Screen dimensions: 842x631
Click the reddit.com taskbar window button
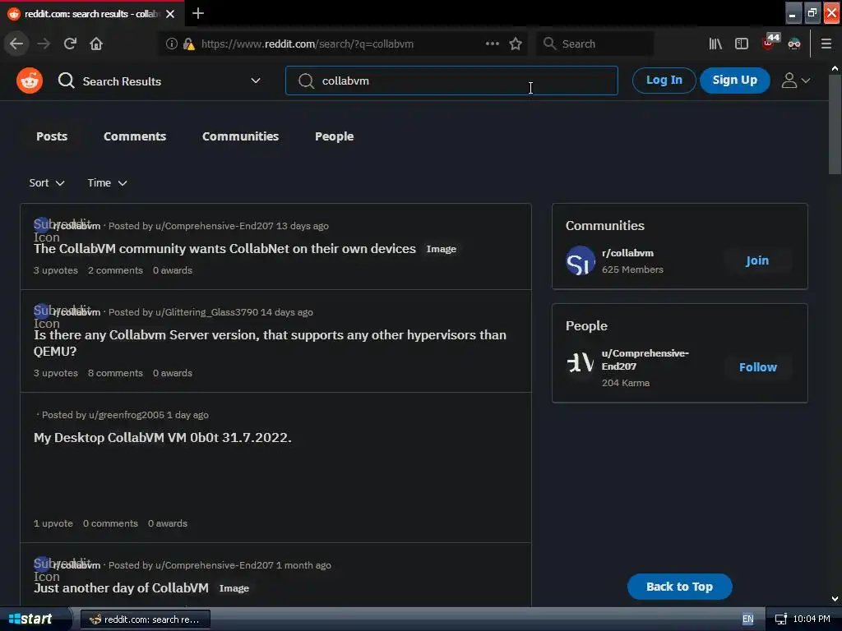click(145, 619)
